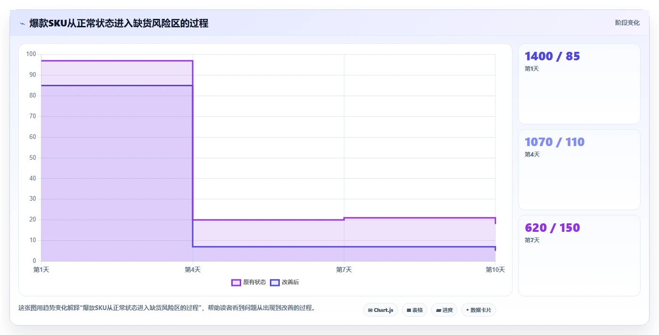Click the 第10天 x-axis label
Image resolution: width=659 pixels, height=335 pixels.
pyautogui.click(x=495, y=270)
